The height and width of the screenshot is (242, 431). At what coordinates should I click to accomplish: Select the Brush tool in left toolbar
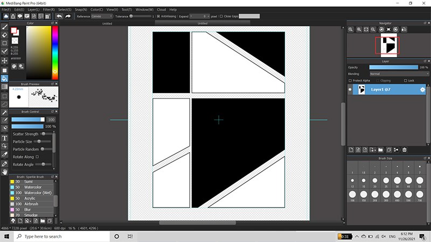click(x=4, y=27)
